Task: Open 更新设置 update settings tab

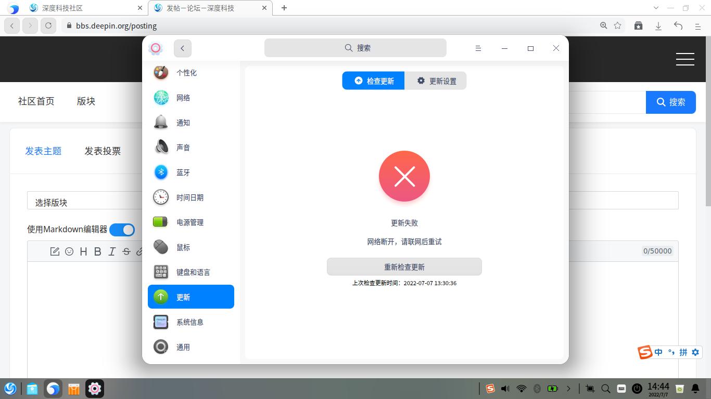Action: coord(436,81)
